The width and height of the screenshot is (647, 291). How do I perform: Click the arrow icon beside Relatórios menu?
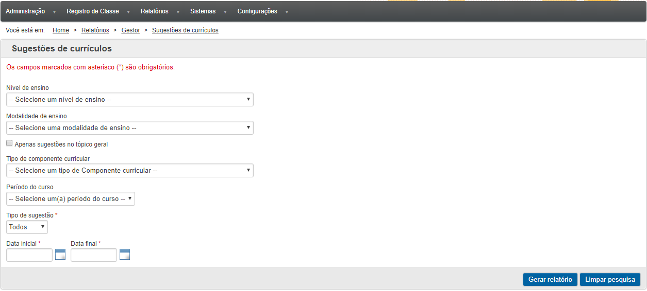(178, 12)
